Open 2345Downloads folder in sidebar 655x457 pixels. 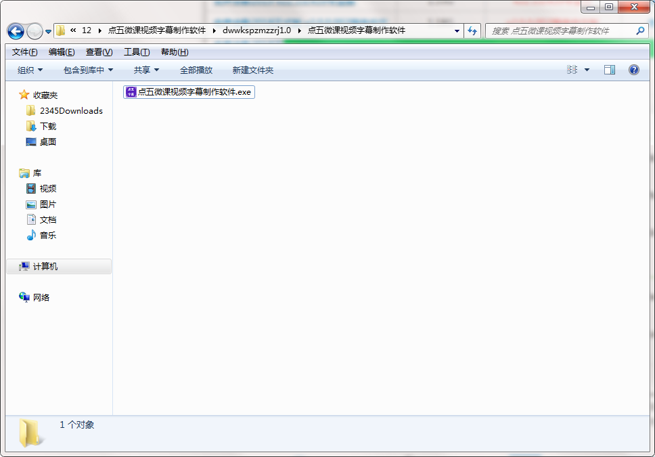pyautogui.click(x=71, y=111)
